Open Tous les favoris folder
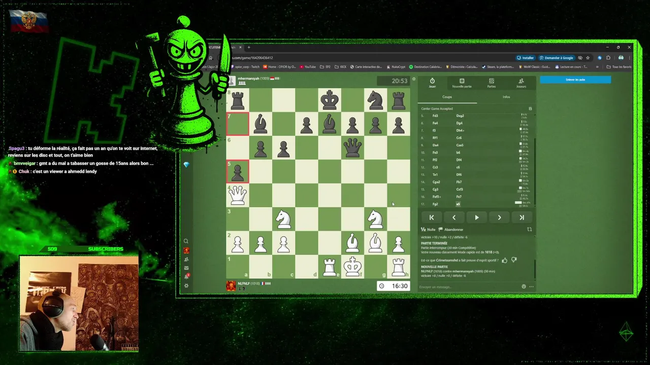The width and height of the screenshot is (650, 365). 619,67
